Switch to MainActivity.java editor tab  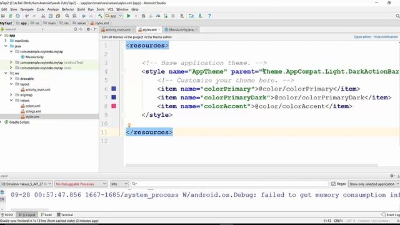pyautogui.click(x=181, y=29)
